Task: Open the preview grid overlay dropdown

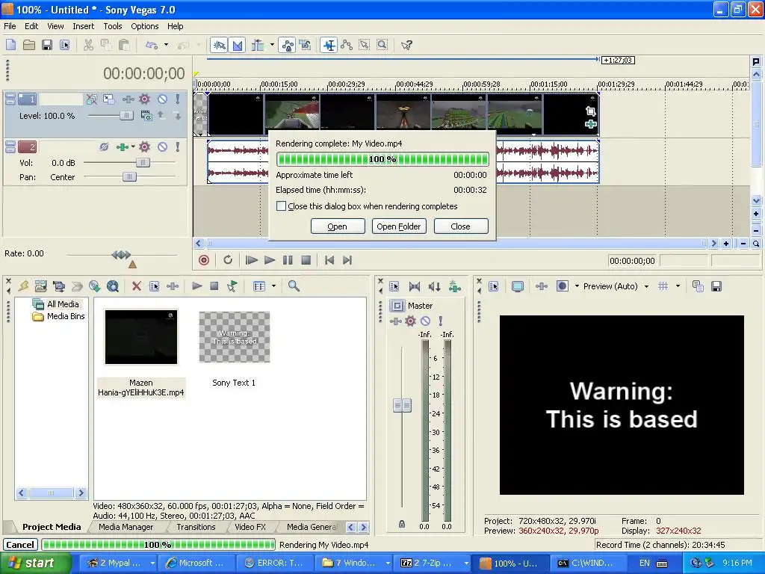Action: coord(678,286)
